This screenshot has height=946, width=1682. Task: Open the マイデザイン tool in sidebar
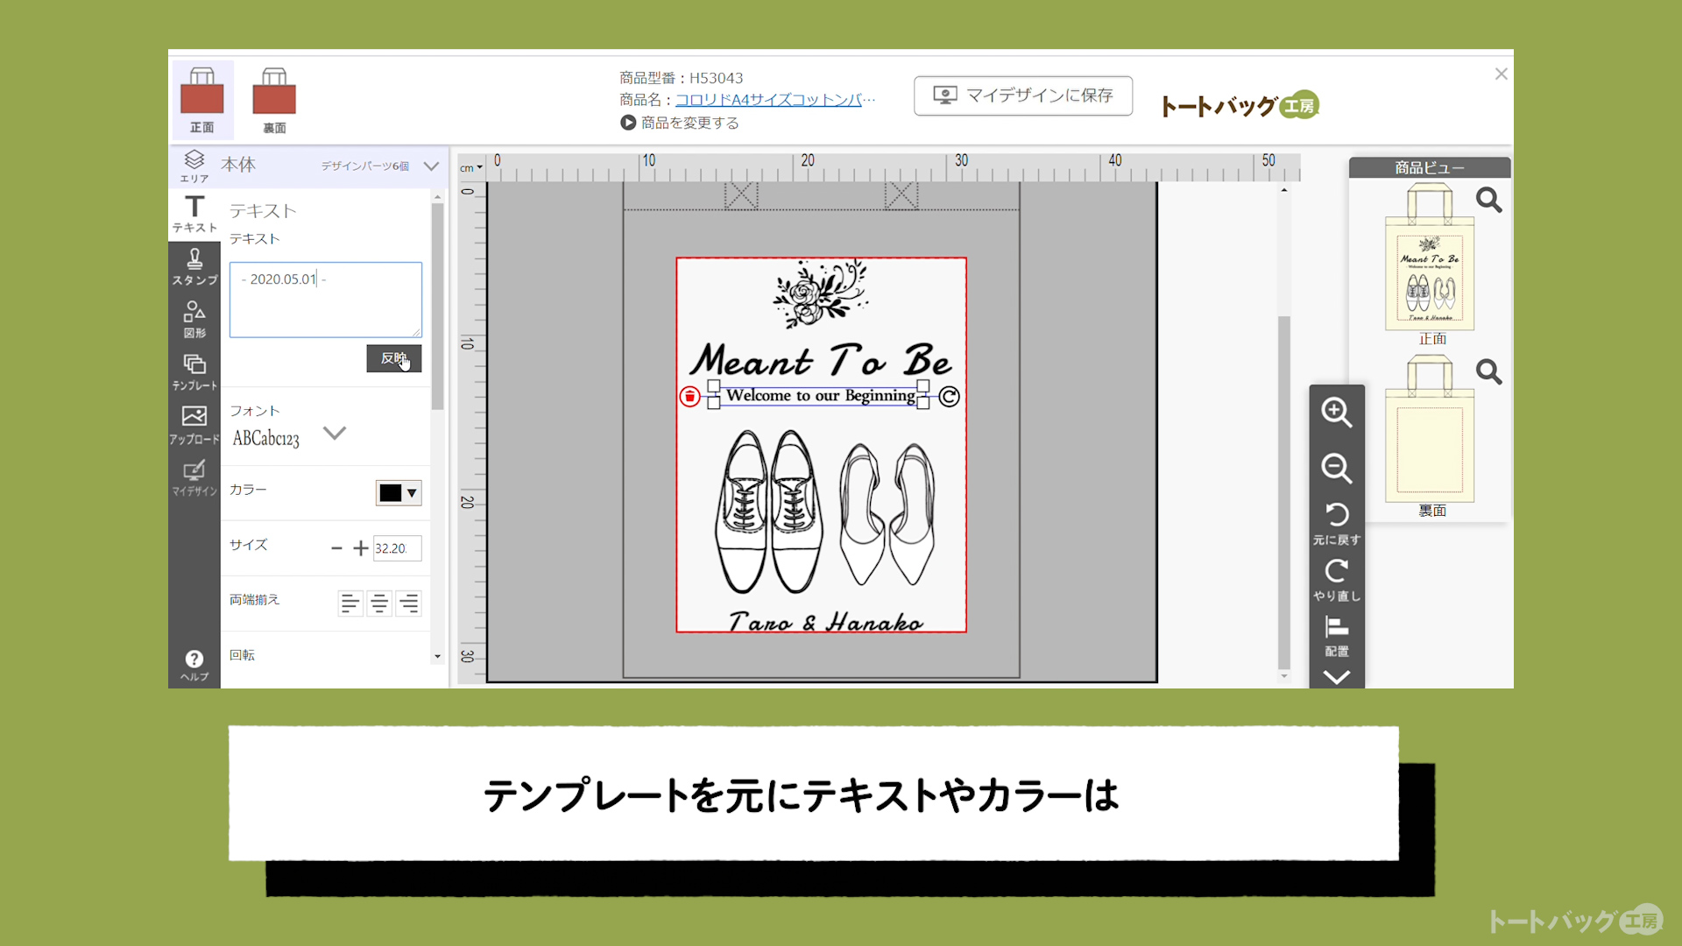(194, 478)
